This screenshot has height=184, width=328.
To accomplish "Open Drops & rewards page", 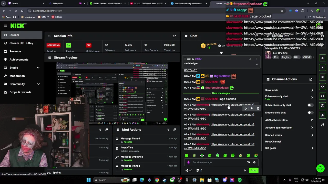I will coord(22,92).
